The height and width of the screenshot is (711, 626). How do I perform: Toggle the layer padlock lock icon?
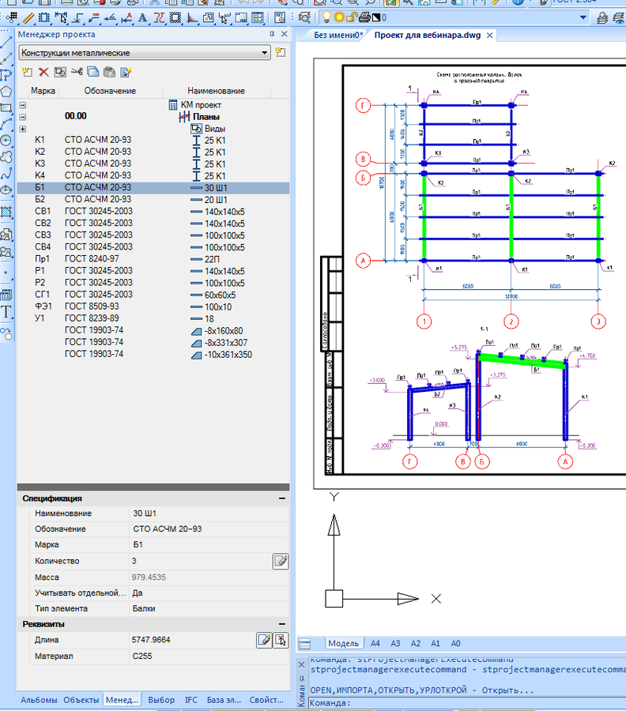point(351,17)
